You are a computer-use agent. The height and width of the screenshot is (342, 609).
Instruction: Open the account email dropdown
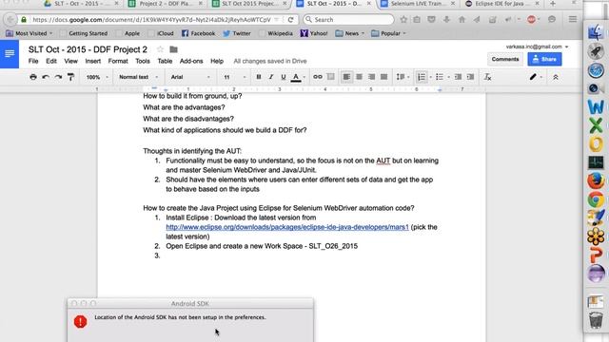[x=537, y=47]
